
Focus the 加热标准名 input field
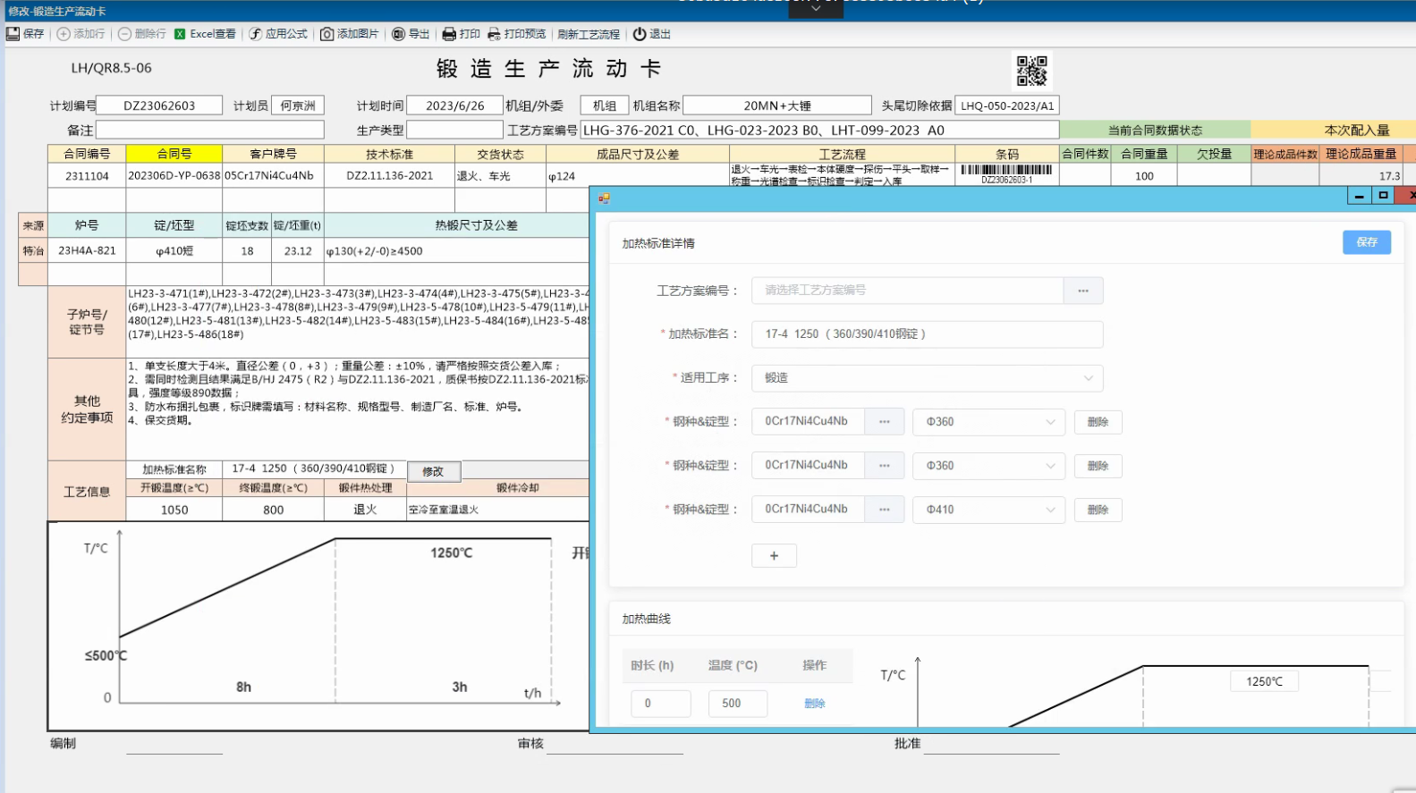tap(927, 334)
